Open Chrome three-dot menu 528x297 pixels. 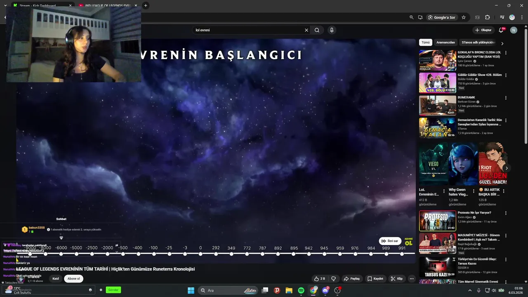click(522, 17)
